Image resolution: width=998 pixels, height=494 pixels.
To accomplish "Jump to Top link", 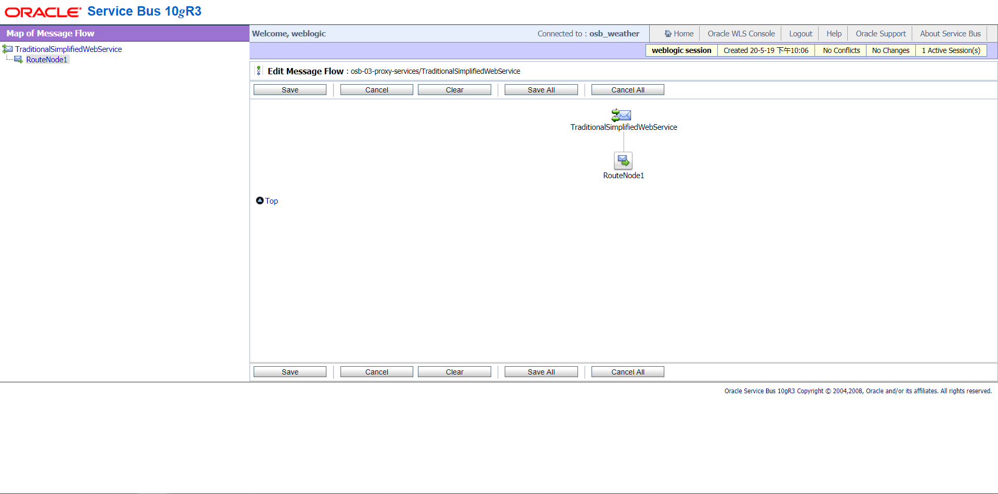I will pos(271,201).
